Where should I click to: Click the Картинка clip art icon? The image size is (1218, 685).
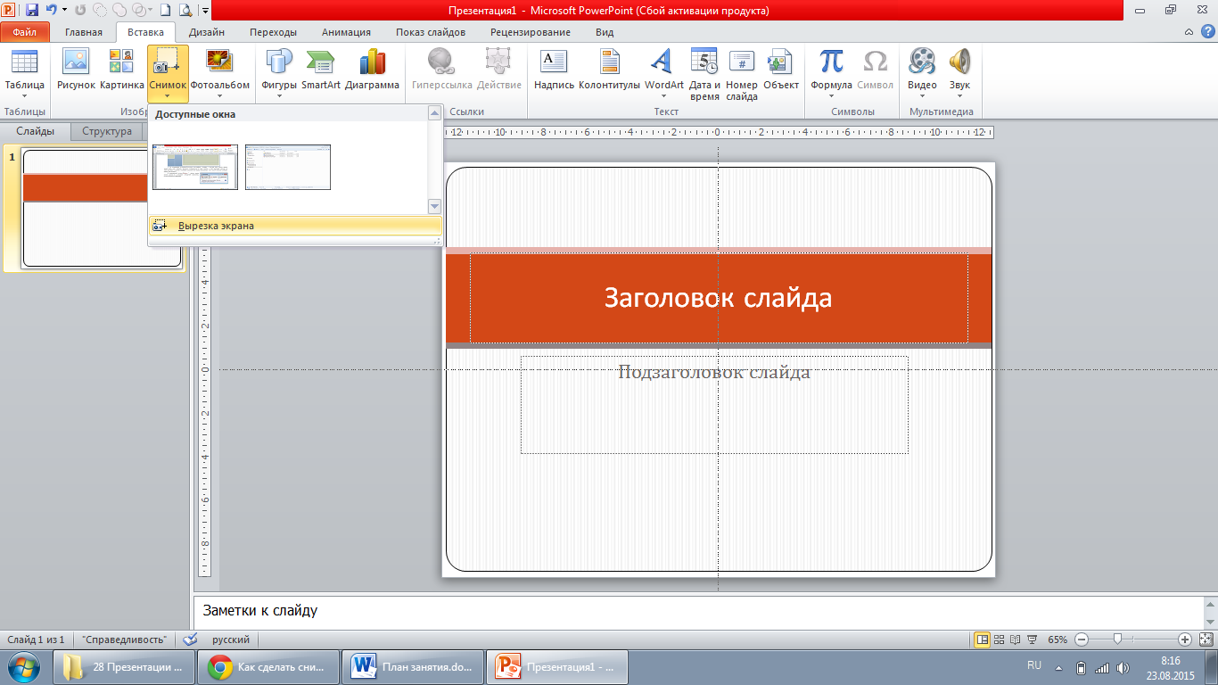(121, 62)
